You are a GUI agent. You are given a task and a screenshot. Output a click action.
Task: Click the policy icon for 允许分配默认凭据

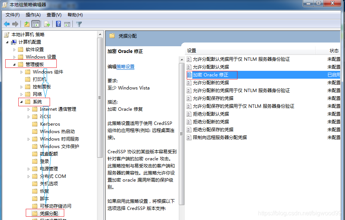click(189, 67)
